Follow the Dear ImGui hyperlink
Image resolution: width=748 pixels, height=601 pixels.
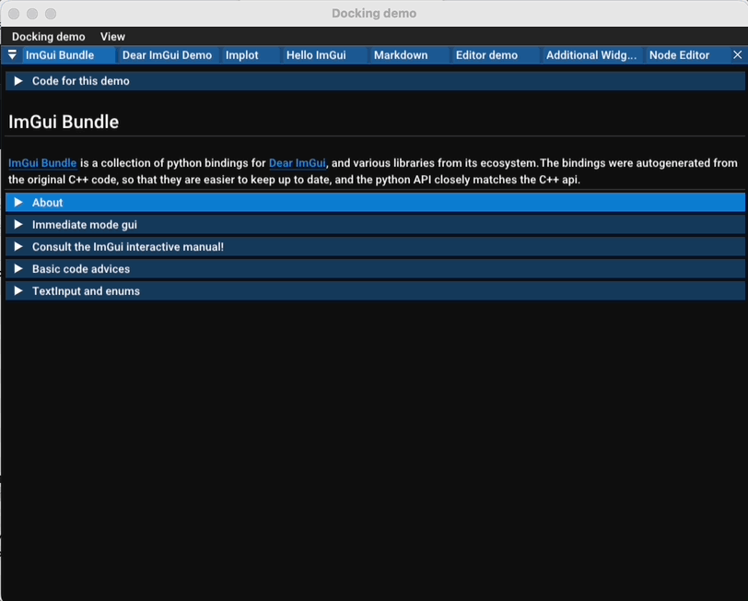(x=298, y=163)
